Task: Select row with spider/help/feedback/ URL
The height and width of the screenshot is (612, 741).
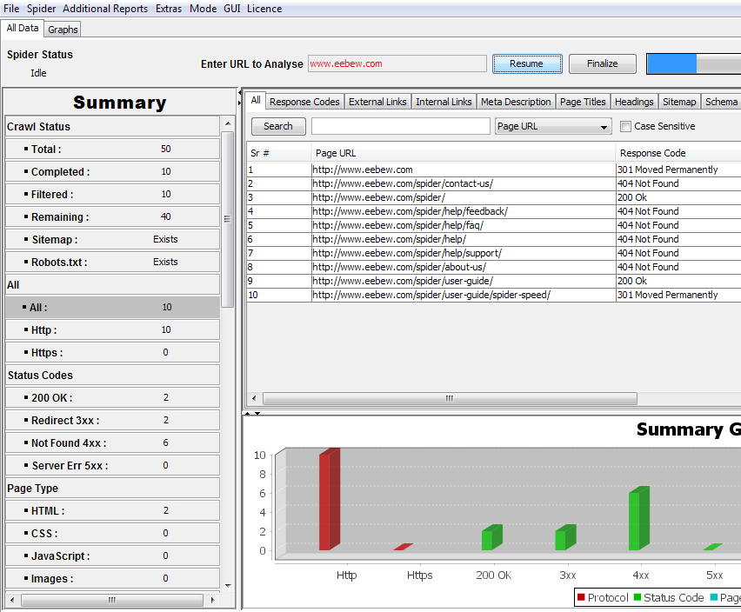Action: click(494, 211)
